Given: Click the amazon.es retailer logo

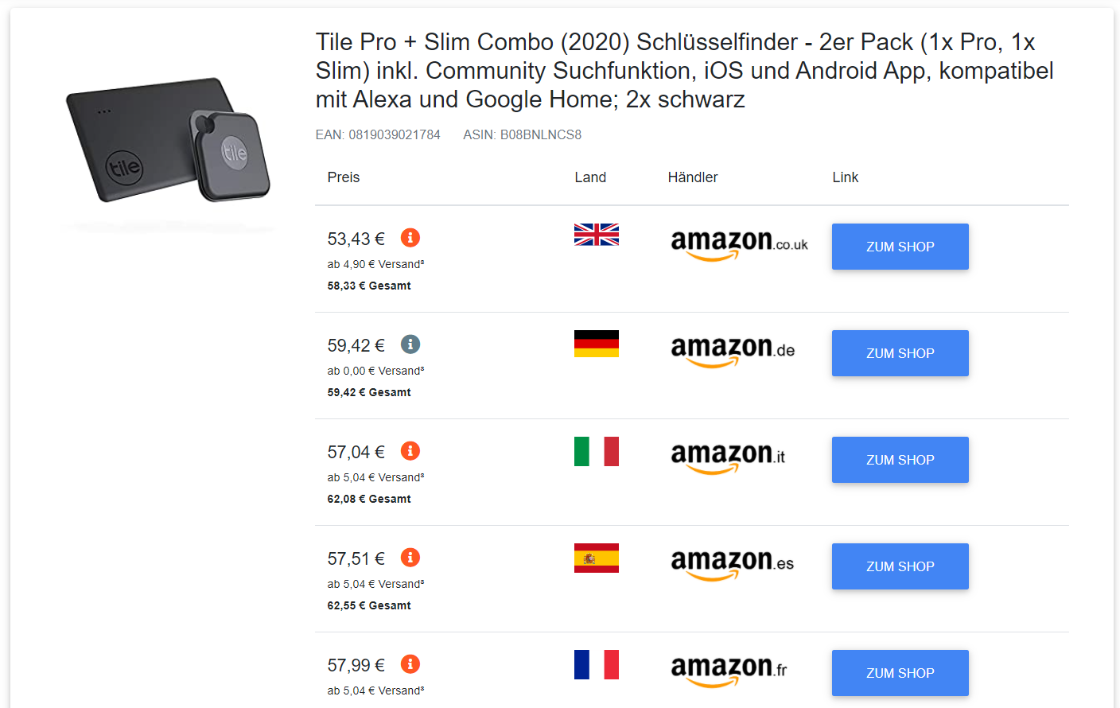Looking at the screenshot, I should click(733, 564).
